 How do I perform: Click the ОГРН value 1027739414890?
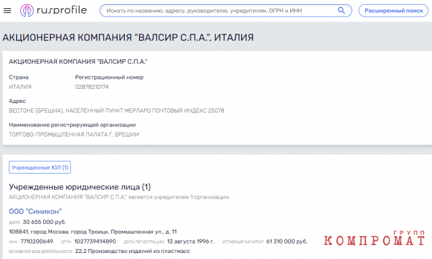click(95, 242)
